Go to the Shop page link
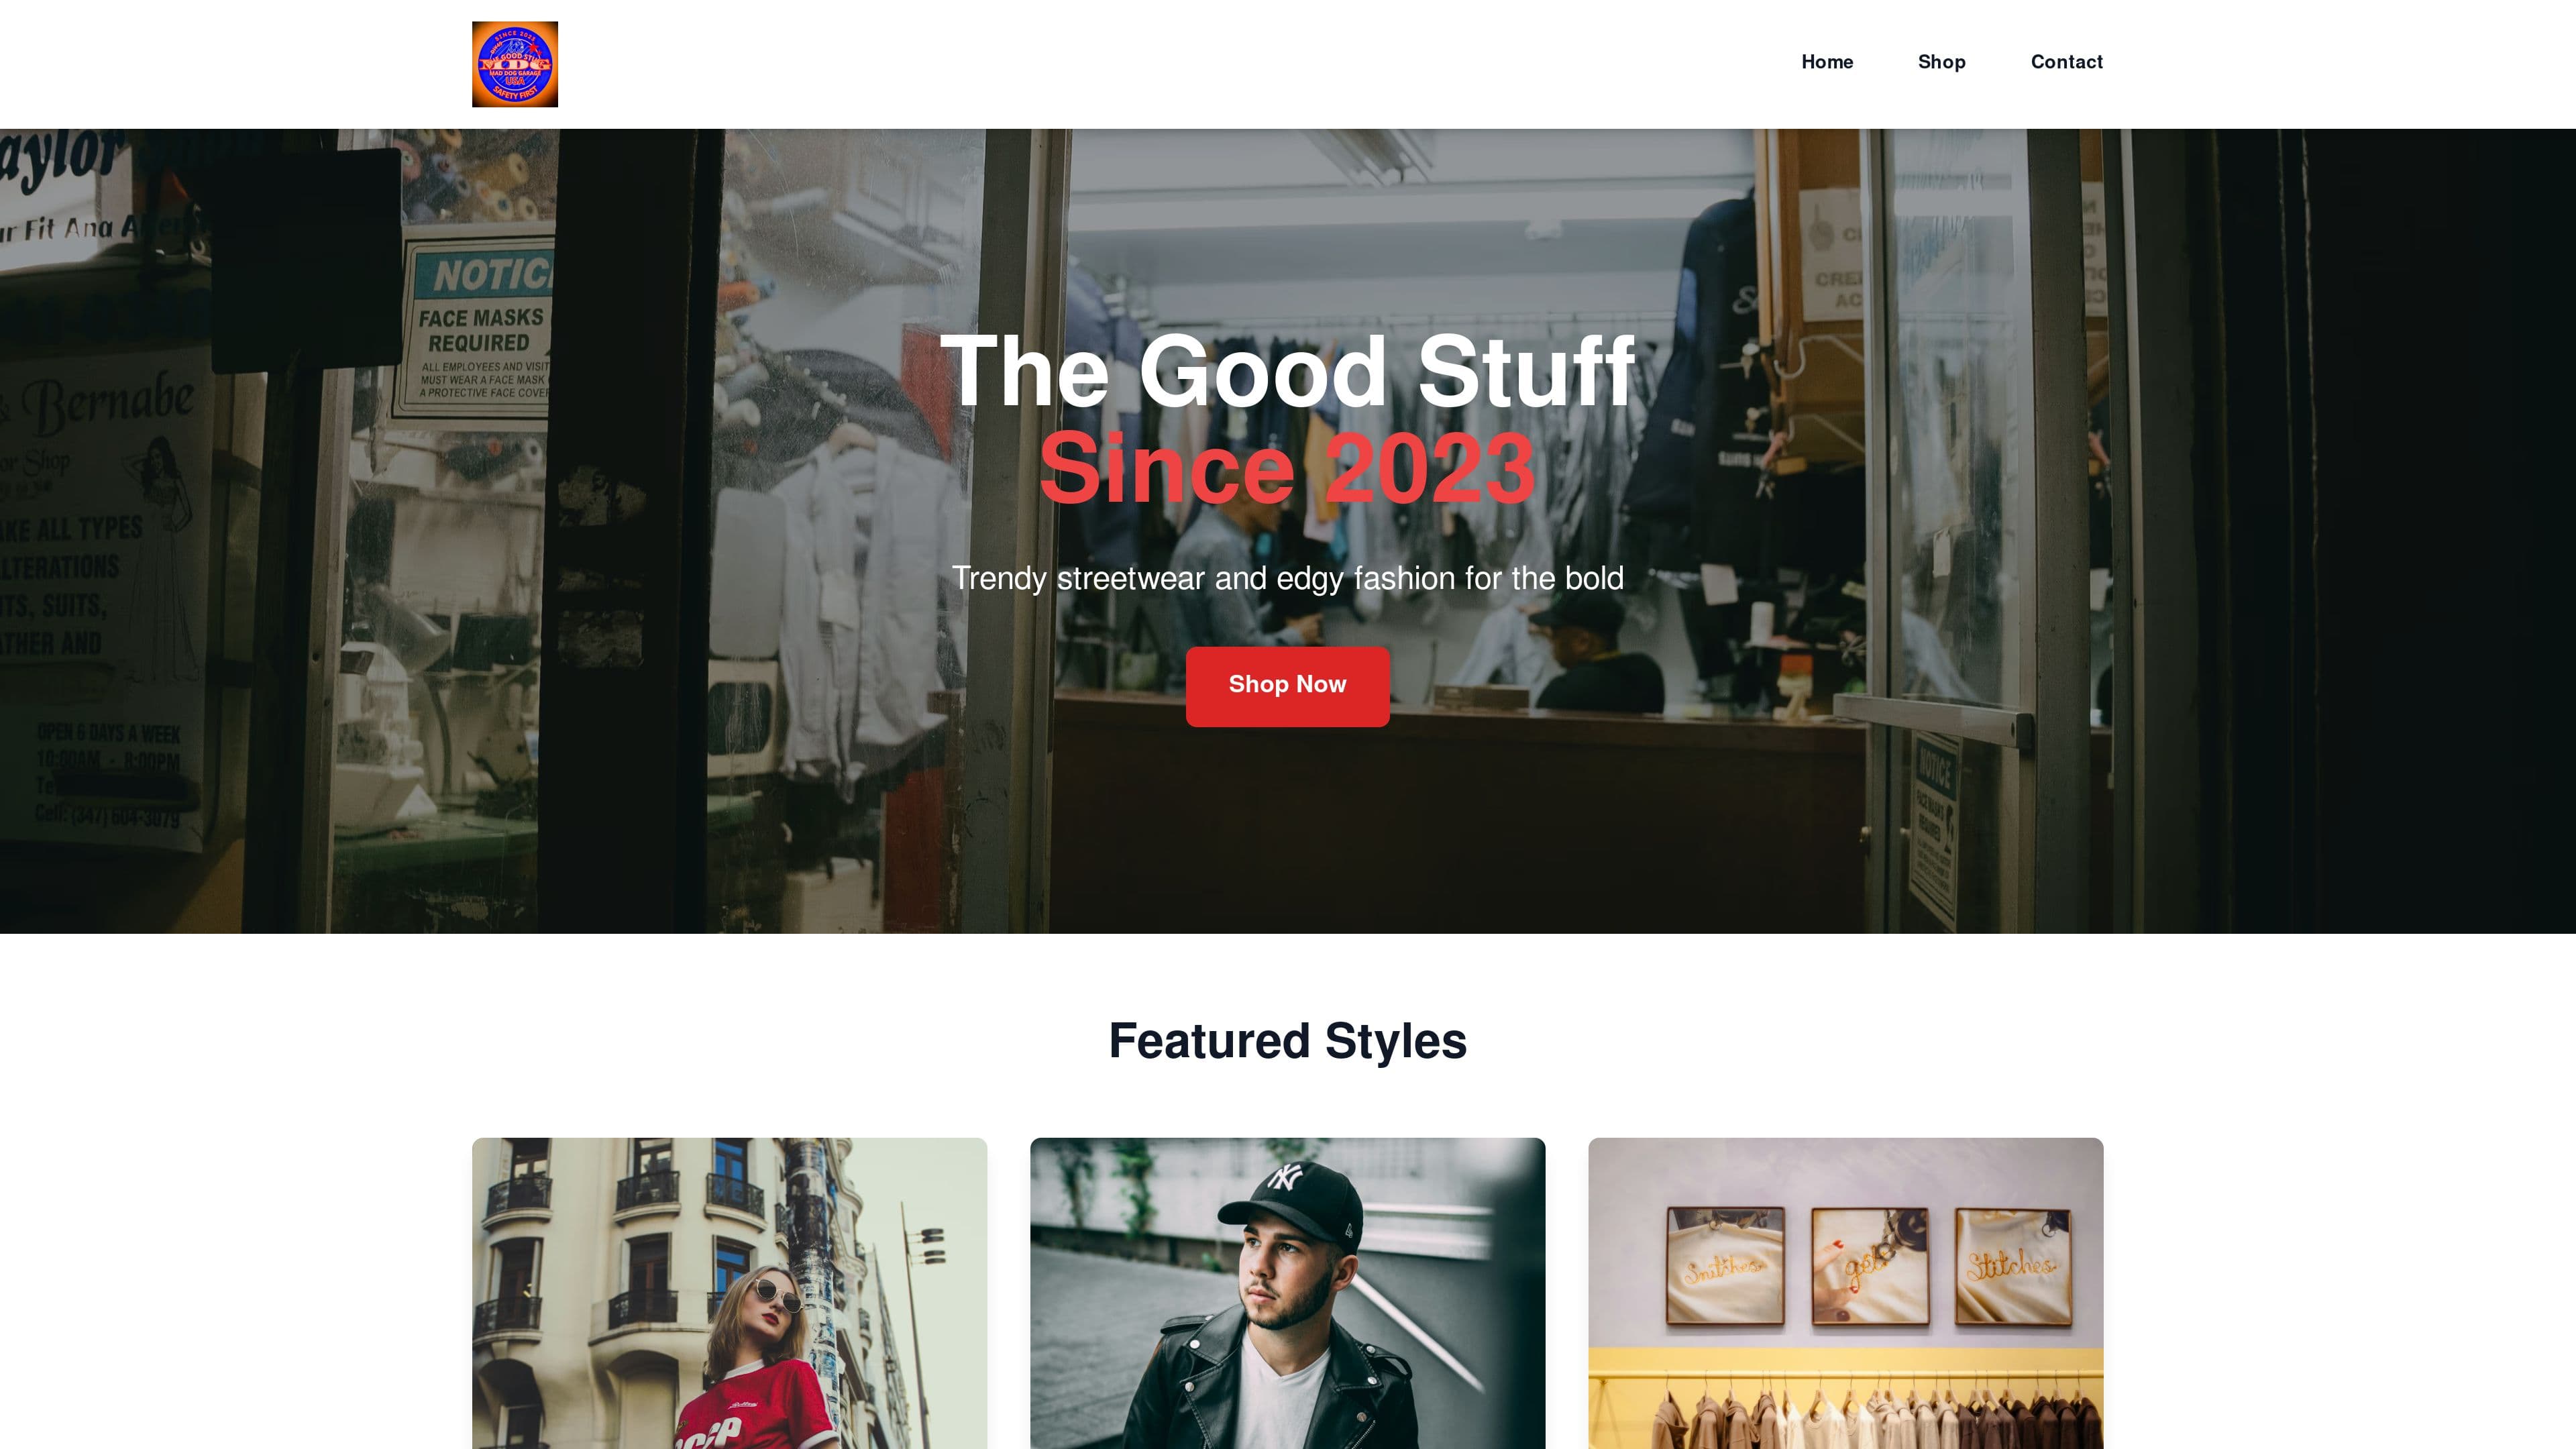This screenshot has width=2576, height=1449. click(1941, 62)
